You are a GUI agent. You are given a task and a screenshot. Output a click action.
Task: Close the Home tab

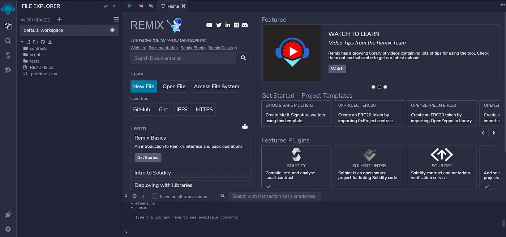[x=184, y=6]
